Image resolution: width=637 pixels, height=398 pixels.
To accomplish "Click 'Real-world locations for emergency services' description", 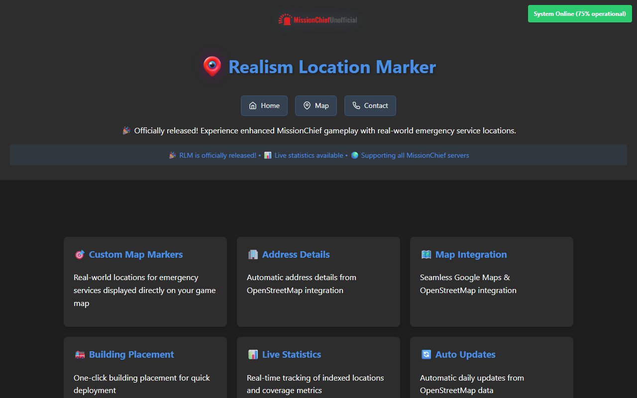I will point(145,290).
